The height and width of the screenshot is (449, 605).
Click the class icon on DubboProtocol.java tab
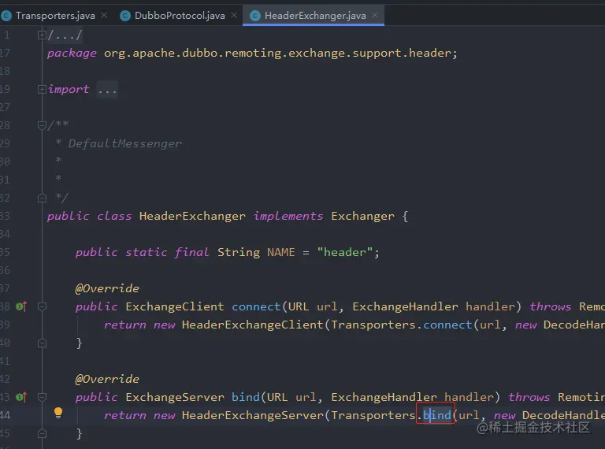pos(125,16)
